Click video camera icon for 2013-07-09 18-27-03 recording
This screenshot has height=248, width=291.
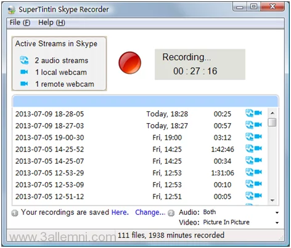click(x=258, y=124)
